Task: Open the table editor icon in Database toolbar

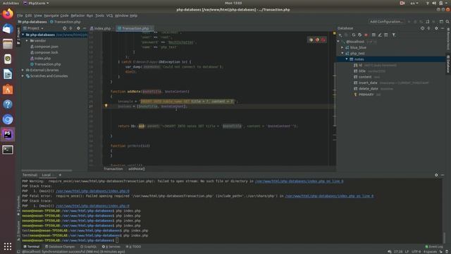Action: (373, 35)
